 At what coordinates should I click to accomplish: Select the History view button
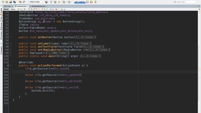click(13, 9)
